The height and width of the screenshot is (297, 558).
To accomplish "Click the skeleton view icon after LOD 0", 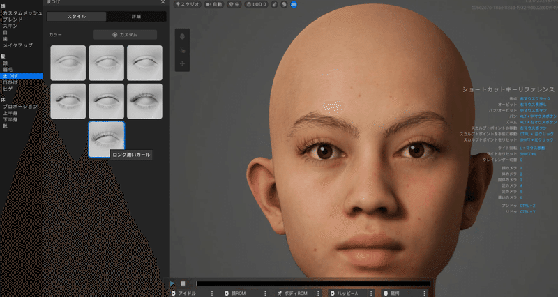I will point(274,4).
